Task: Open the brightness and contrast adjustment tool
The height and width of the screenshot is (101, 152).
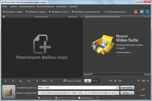Action: pos(37,81)
